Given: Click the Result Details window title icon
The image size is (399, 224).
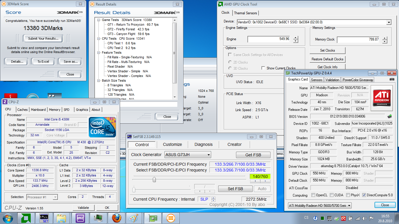Looking at the screenshot, I should pyautogui.click(x=93, y=4).
